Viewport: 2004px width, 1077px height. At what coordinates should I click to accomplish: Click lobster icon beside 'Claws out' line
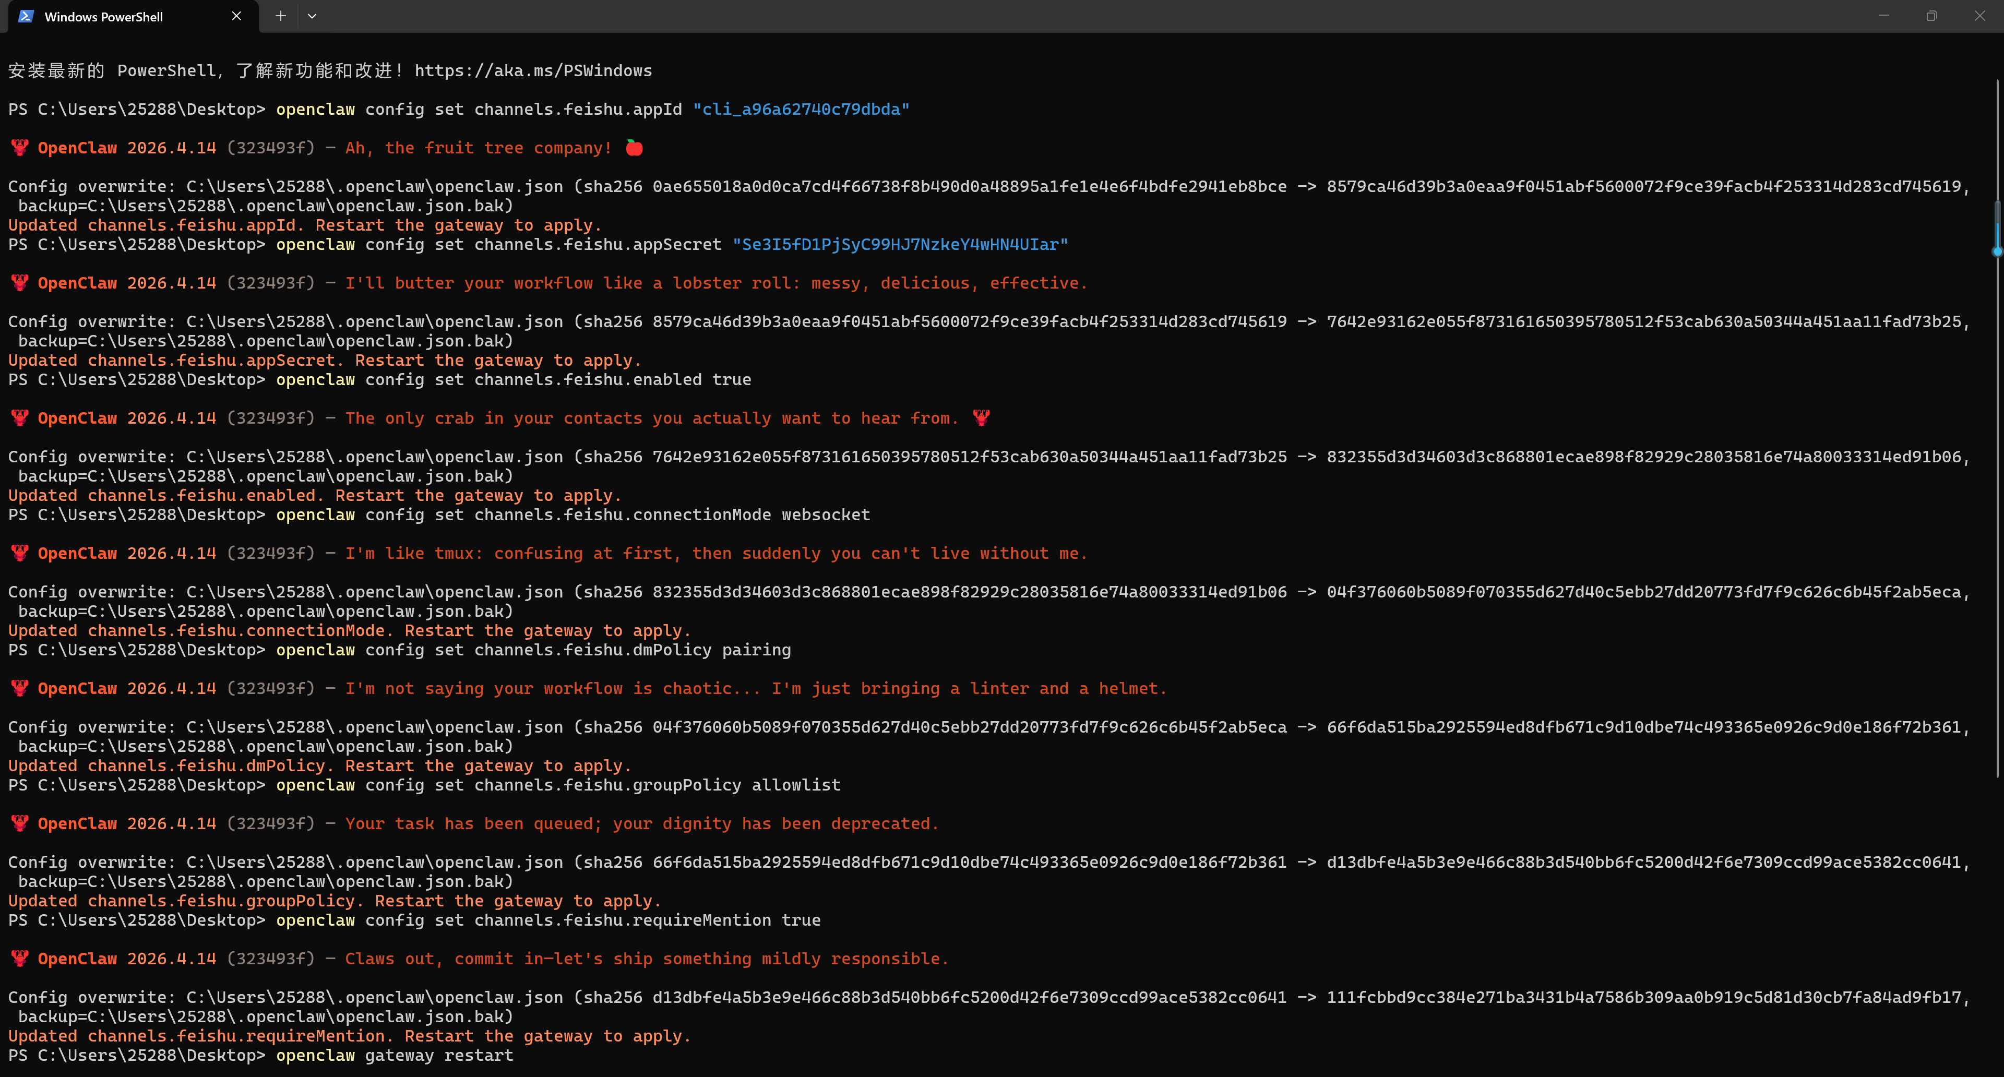click(20, 959)
